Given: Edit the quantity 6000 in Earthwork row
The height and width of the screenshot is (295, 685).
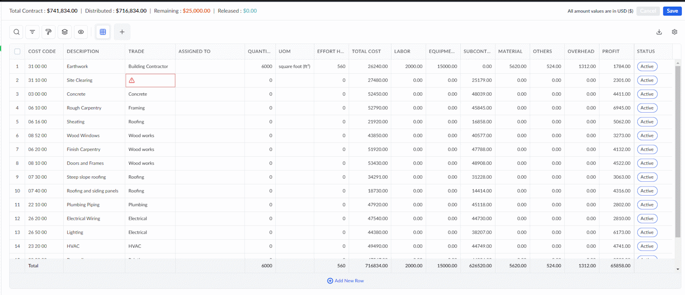Looking at the screenshot, I should (260, 67).
